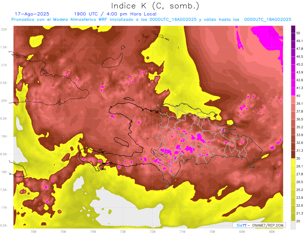The image size is (305, 235).
Task: Click the '19N' latitude label
Action: point(4,136)
